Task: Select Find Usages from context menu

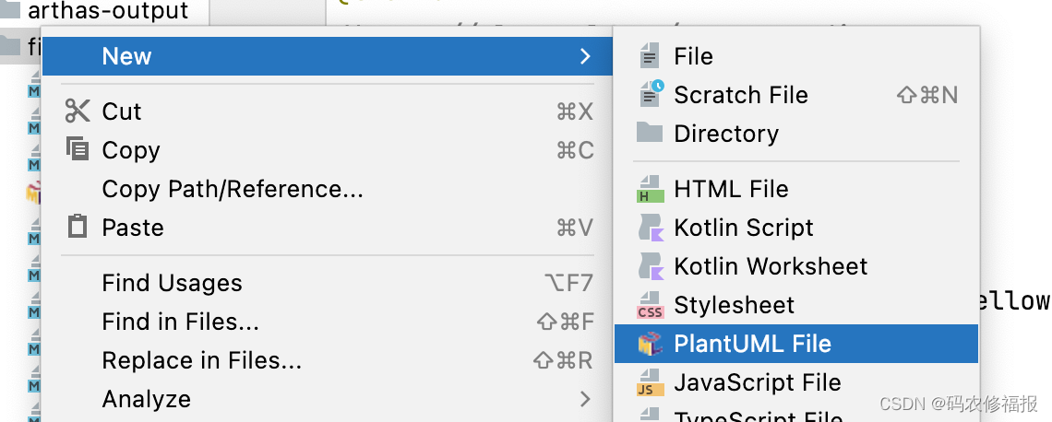Action: (x=172, y=283)
